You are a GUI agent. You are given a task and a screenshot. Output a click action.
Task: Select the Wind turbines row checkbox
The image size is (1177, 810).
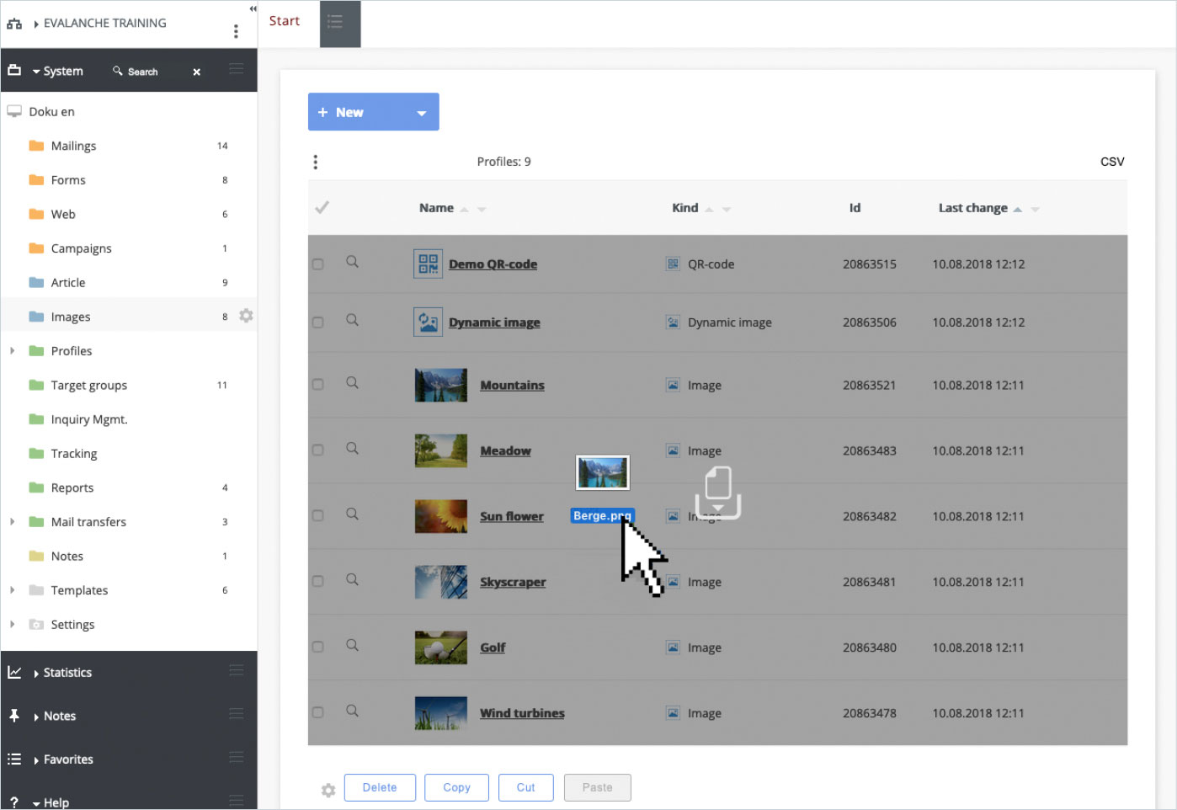318,712
